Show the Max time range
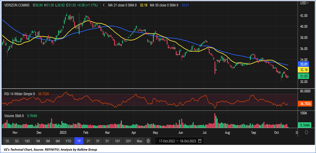 (139, 141)
